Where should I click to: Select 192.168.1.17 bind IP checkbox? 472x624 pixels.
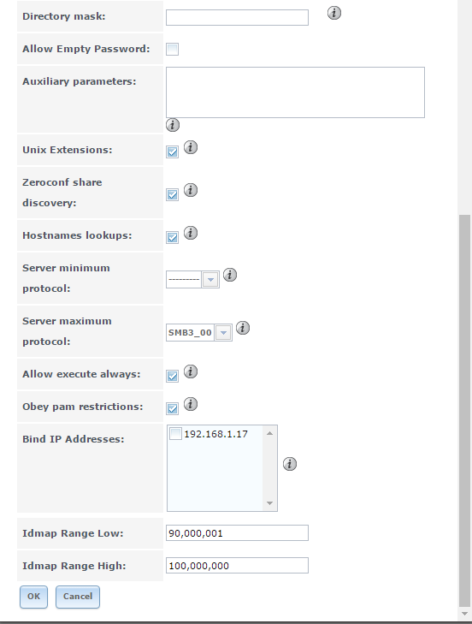(175, 434)
